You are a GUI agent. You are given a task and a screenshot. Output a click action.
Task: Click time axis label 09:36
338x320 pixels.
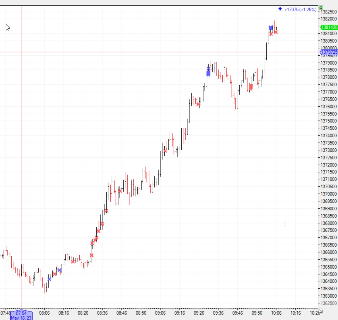click(x=218, y=313)
